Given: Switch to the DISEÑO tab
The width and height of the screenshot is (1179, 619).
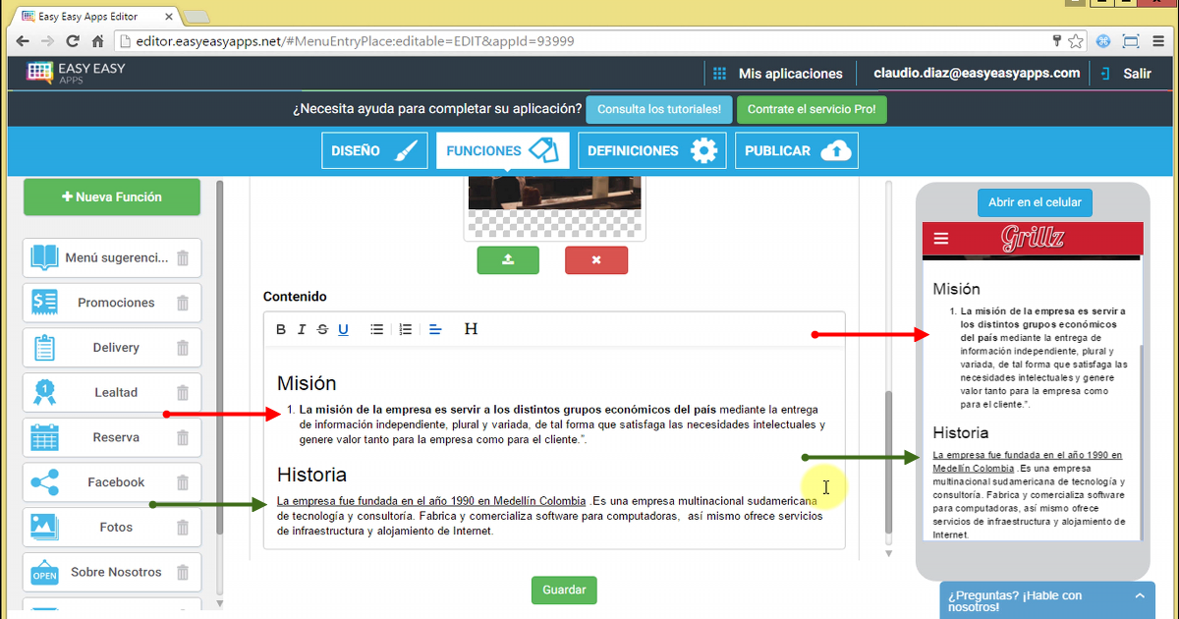Looking at the screenshot, I should pos(374,151).
